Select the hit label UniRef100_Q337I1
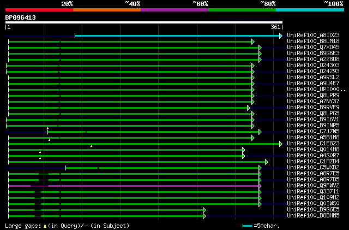349x230 pixels. (x=313, y=192)
